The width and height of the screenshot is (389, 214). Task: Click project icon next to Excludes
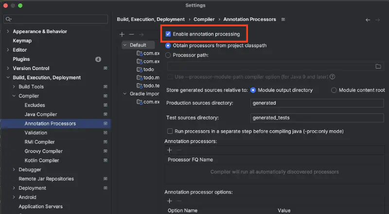tap(106, 105)
